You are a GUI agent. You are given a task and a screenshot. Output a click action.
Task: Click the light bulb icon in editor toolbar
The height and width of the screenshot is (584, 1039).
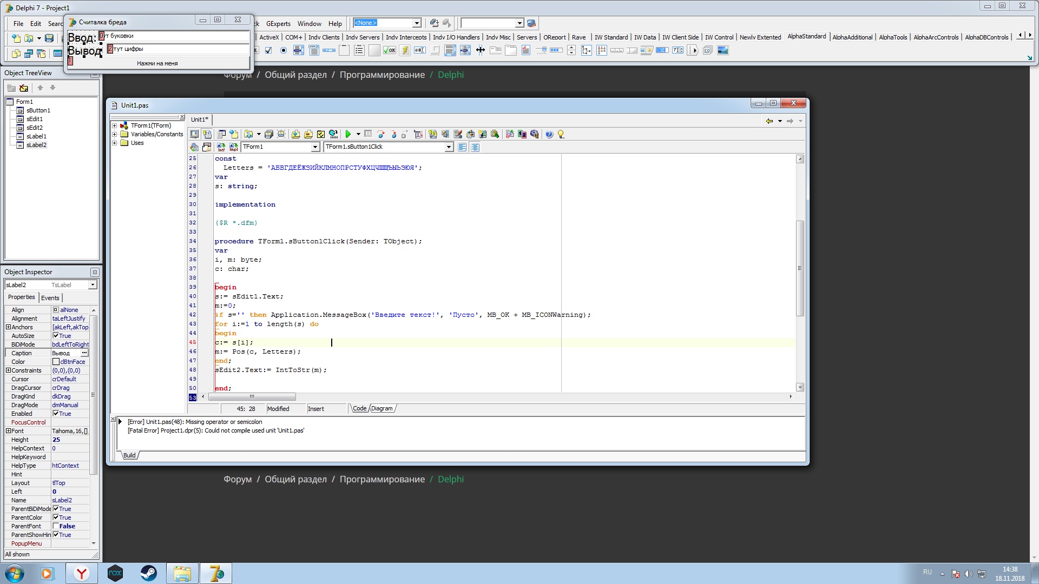[561, 134]
